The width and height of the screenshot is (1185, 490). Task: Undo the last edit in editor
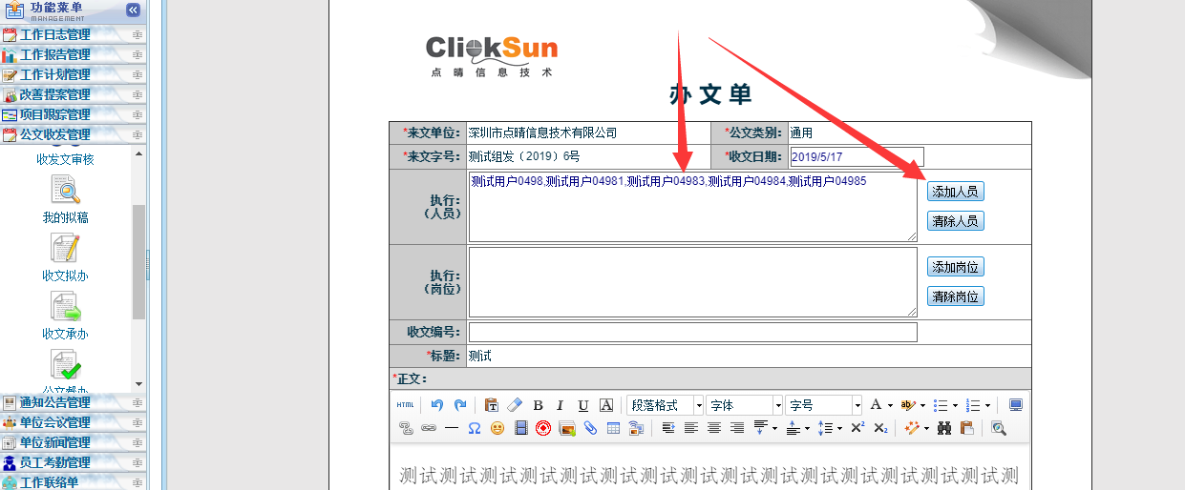pyautogui.click(x=437, y=405)
